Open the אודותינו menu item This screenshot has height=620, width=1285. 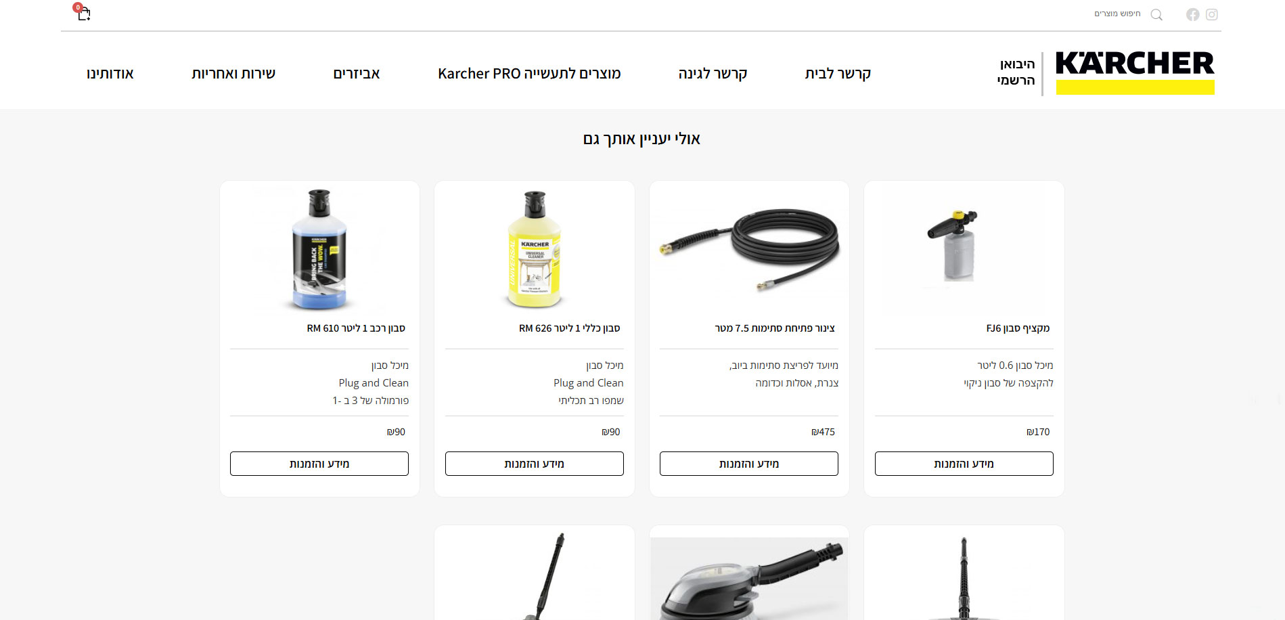click(x=110, y=73)
